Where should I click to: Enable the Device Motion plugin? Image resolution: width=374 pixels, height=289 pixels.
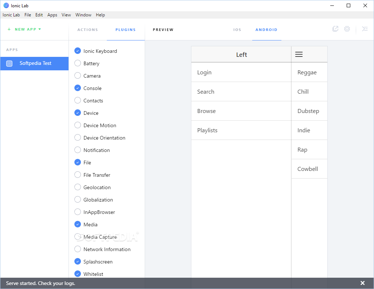78,125
